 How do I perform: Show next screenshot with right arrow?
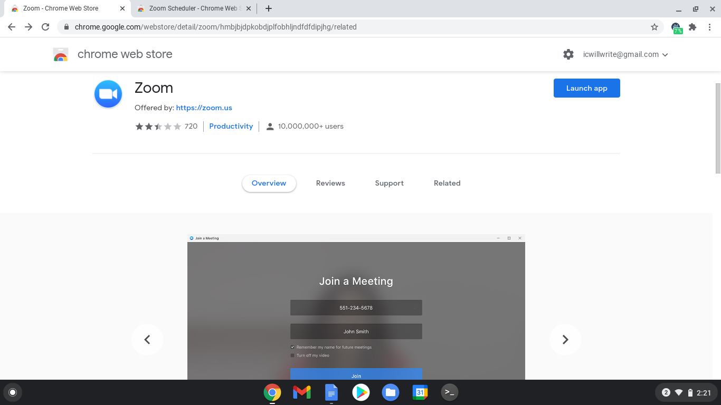[x=565, y=340]
